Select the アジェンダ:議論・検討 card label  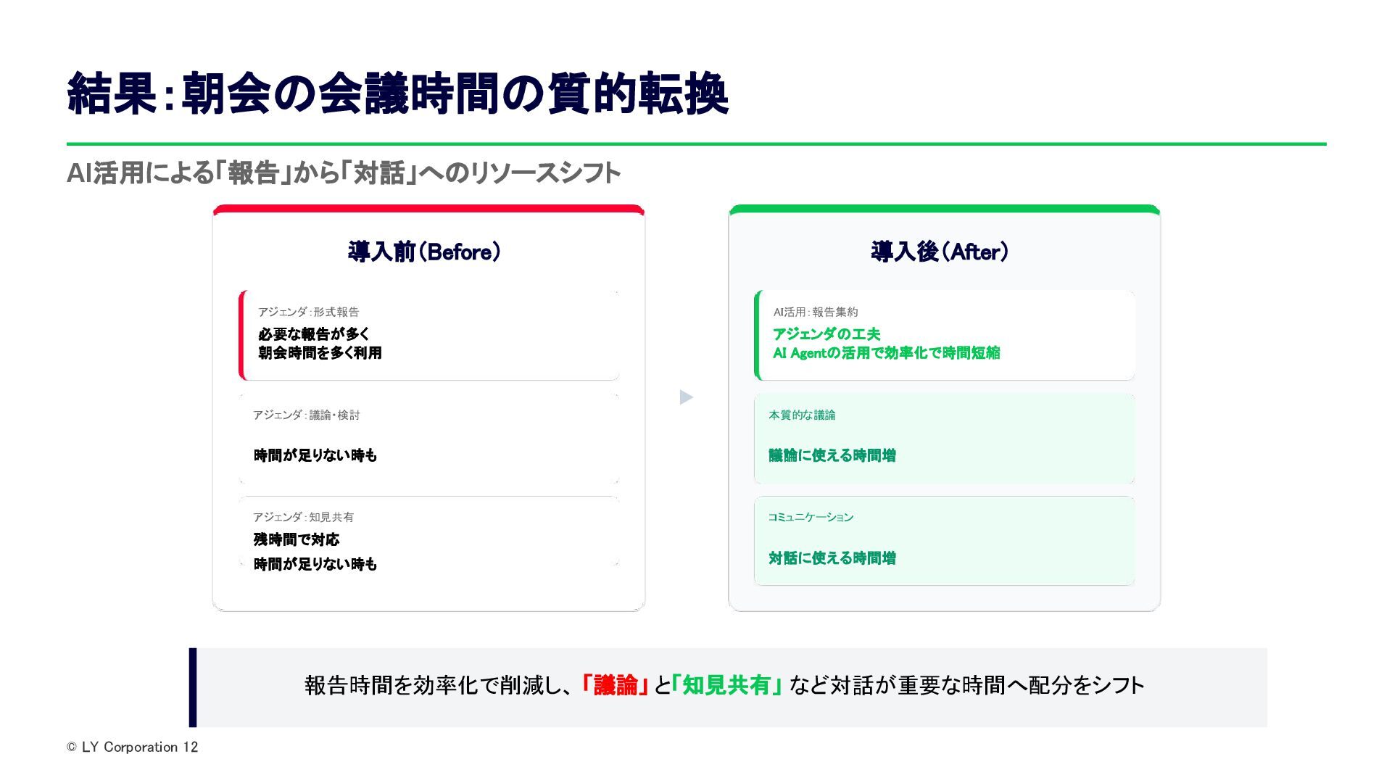(306, 415)
